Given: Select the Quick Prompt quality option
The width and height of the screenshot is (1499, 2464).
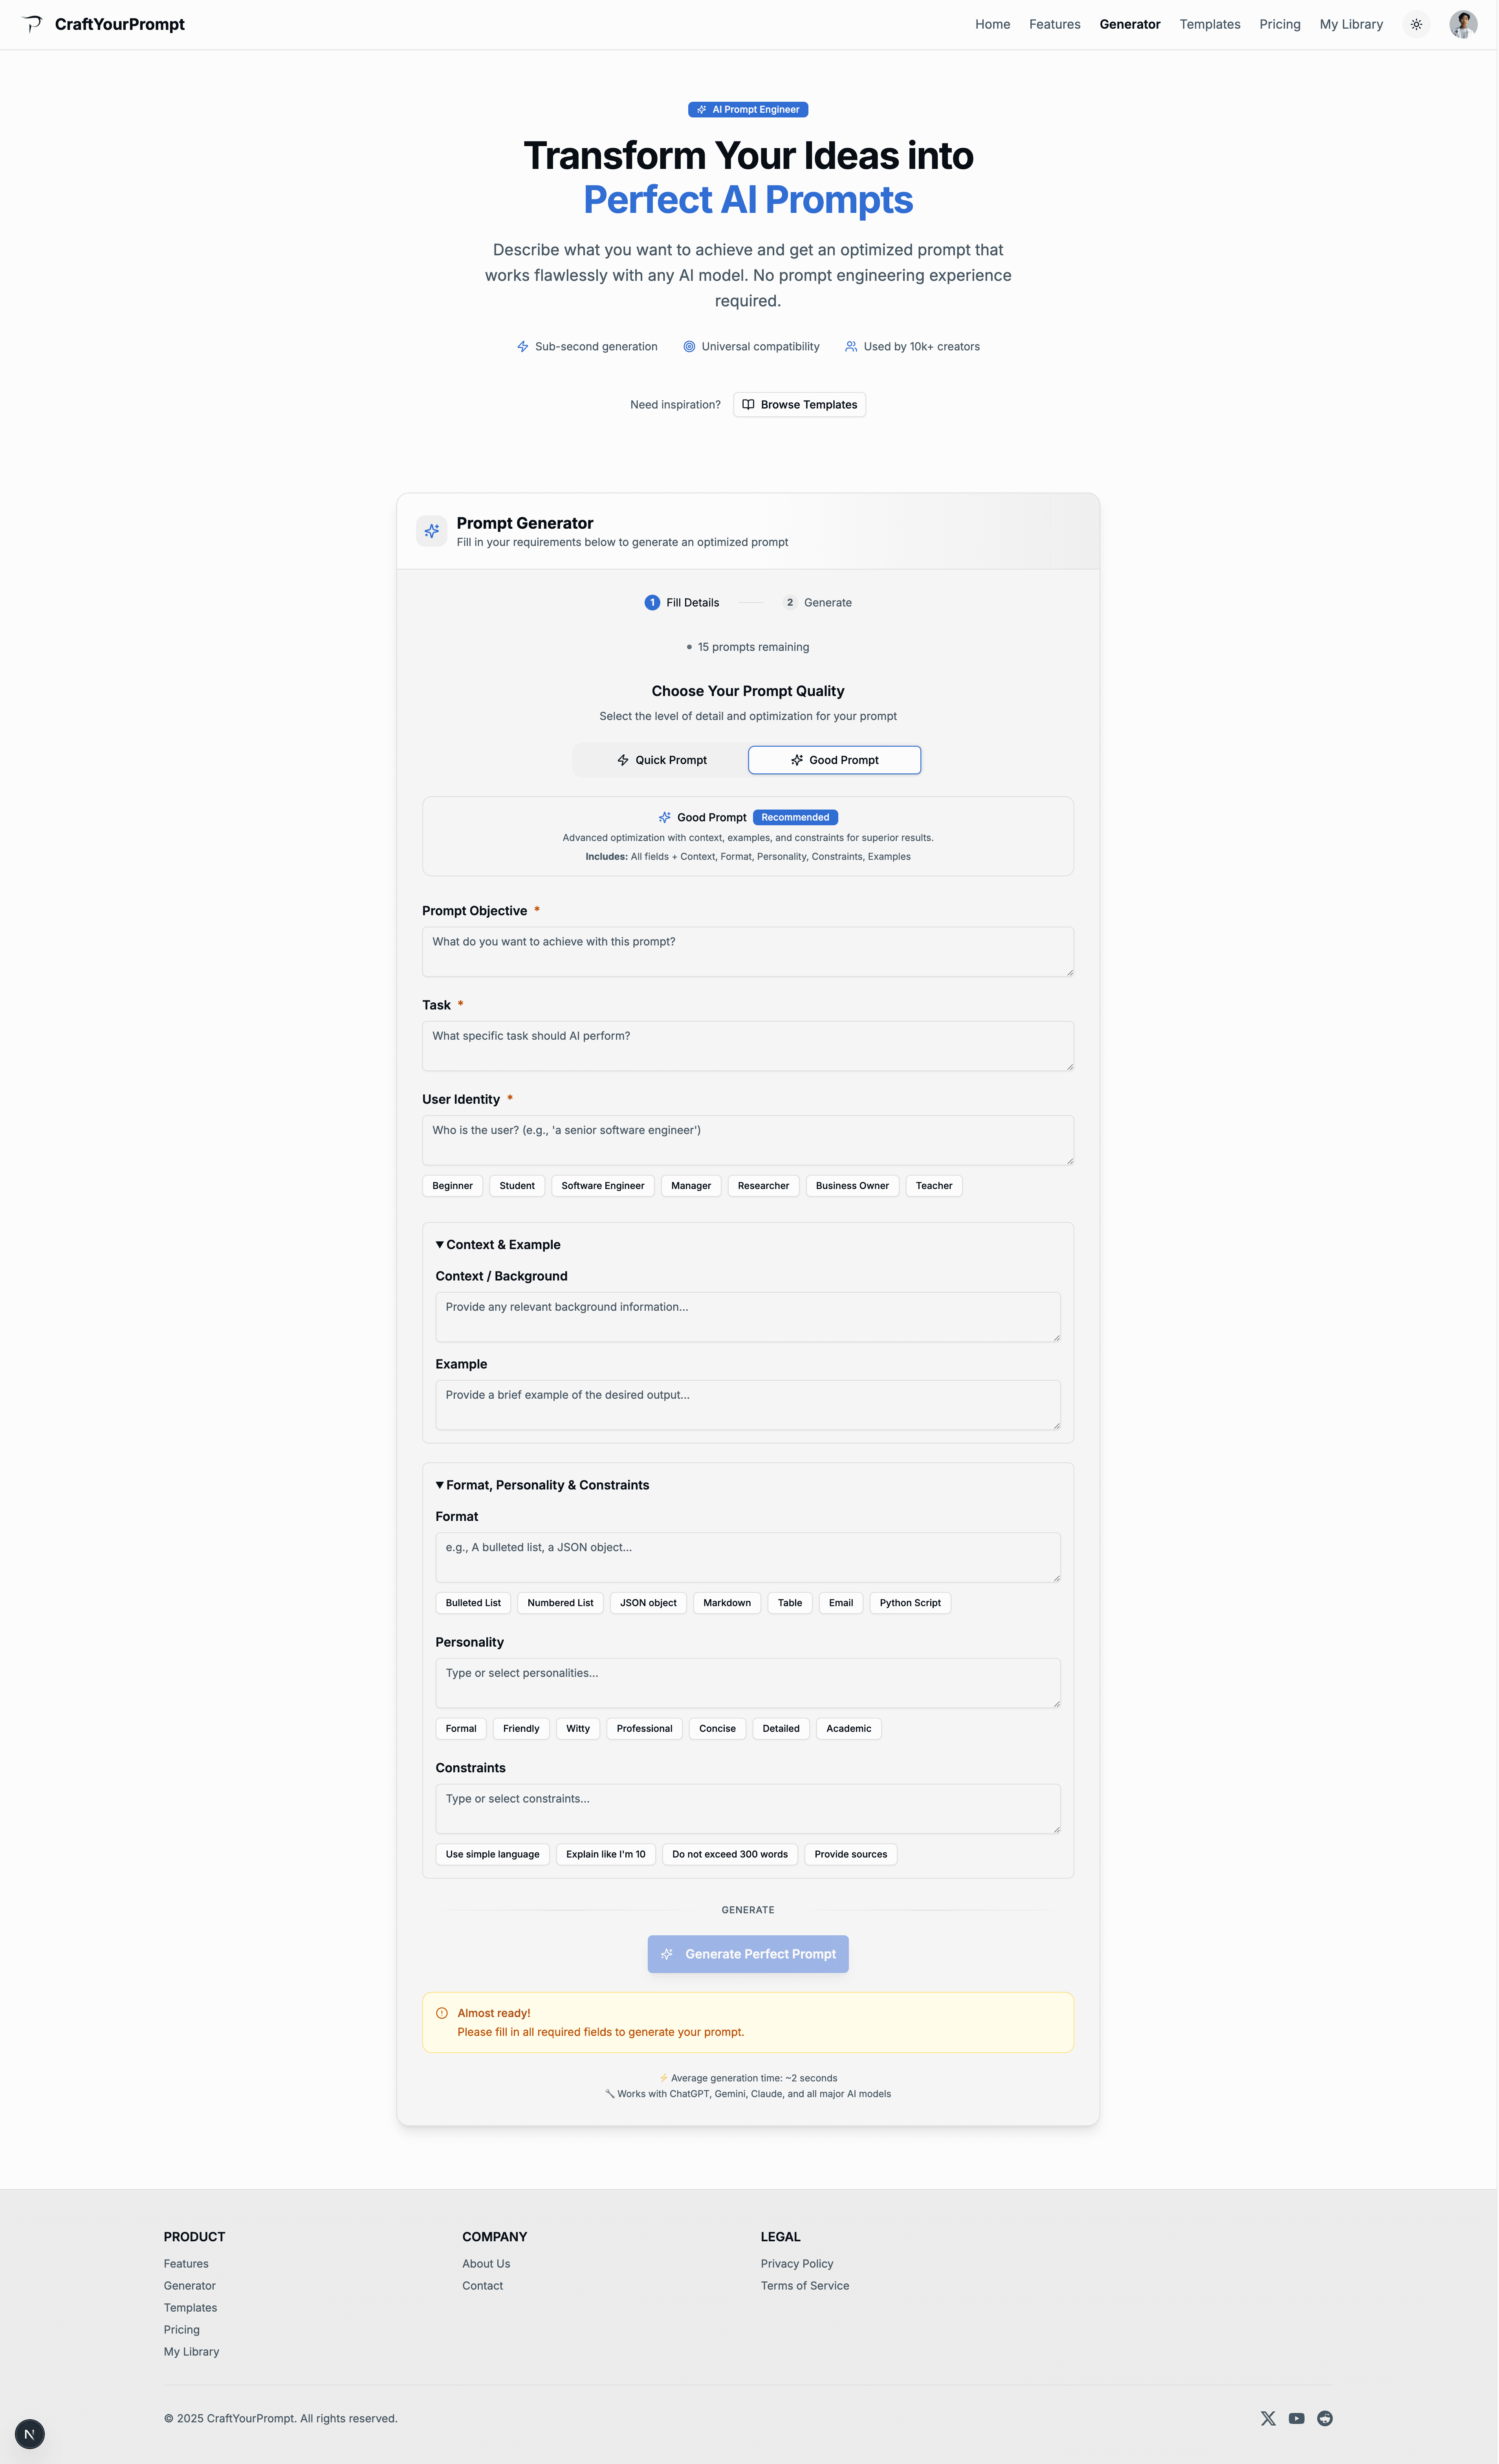Looking at the screenshot, I should pos(661,760).
